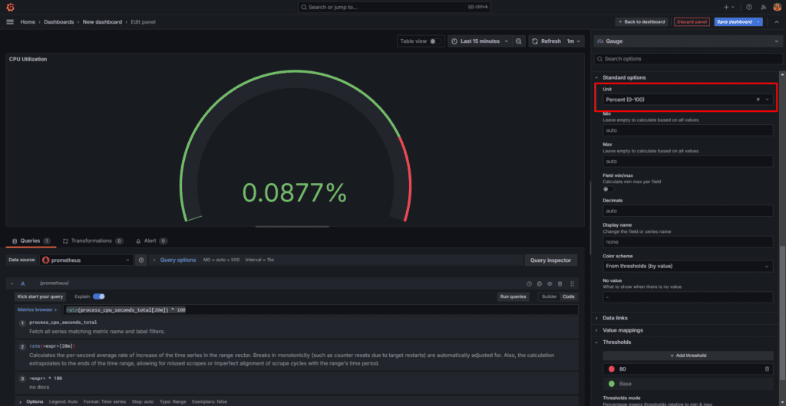Click the Add threshold button
786x406 pixels.
688,355
